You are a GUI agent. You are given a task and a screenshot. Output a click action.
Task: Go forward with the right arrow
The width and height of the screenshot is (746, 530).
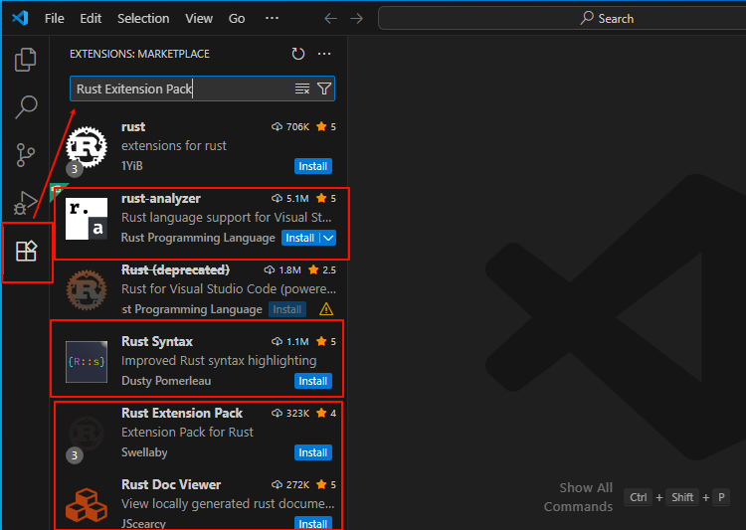356,19
